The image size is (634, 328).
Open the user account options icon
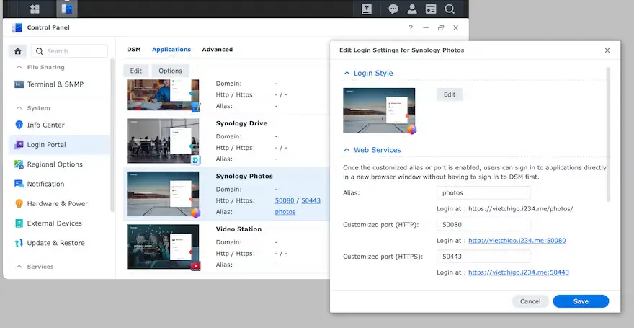click(x=412, y=9)
